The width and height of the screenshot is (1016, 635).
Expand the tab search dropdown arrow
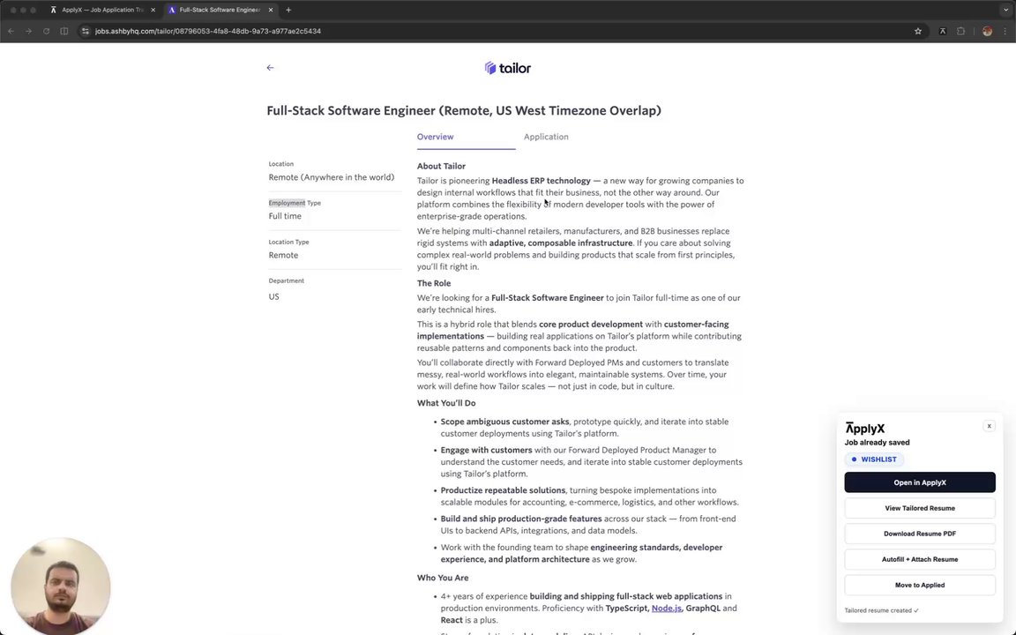tap(1005, 10)
